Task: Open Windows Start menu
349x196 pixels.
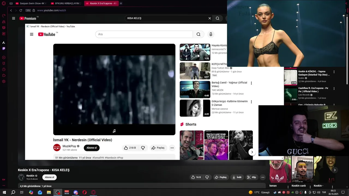Action: [4, 192]
